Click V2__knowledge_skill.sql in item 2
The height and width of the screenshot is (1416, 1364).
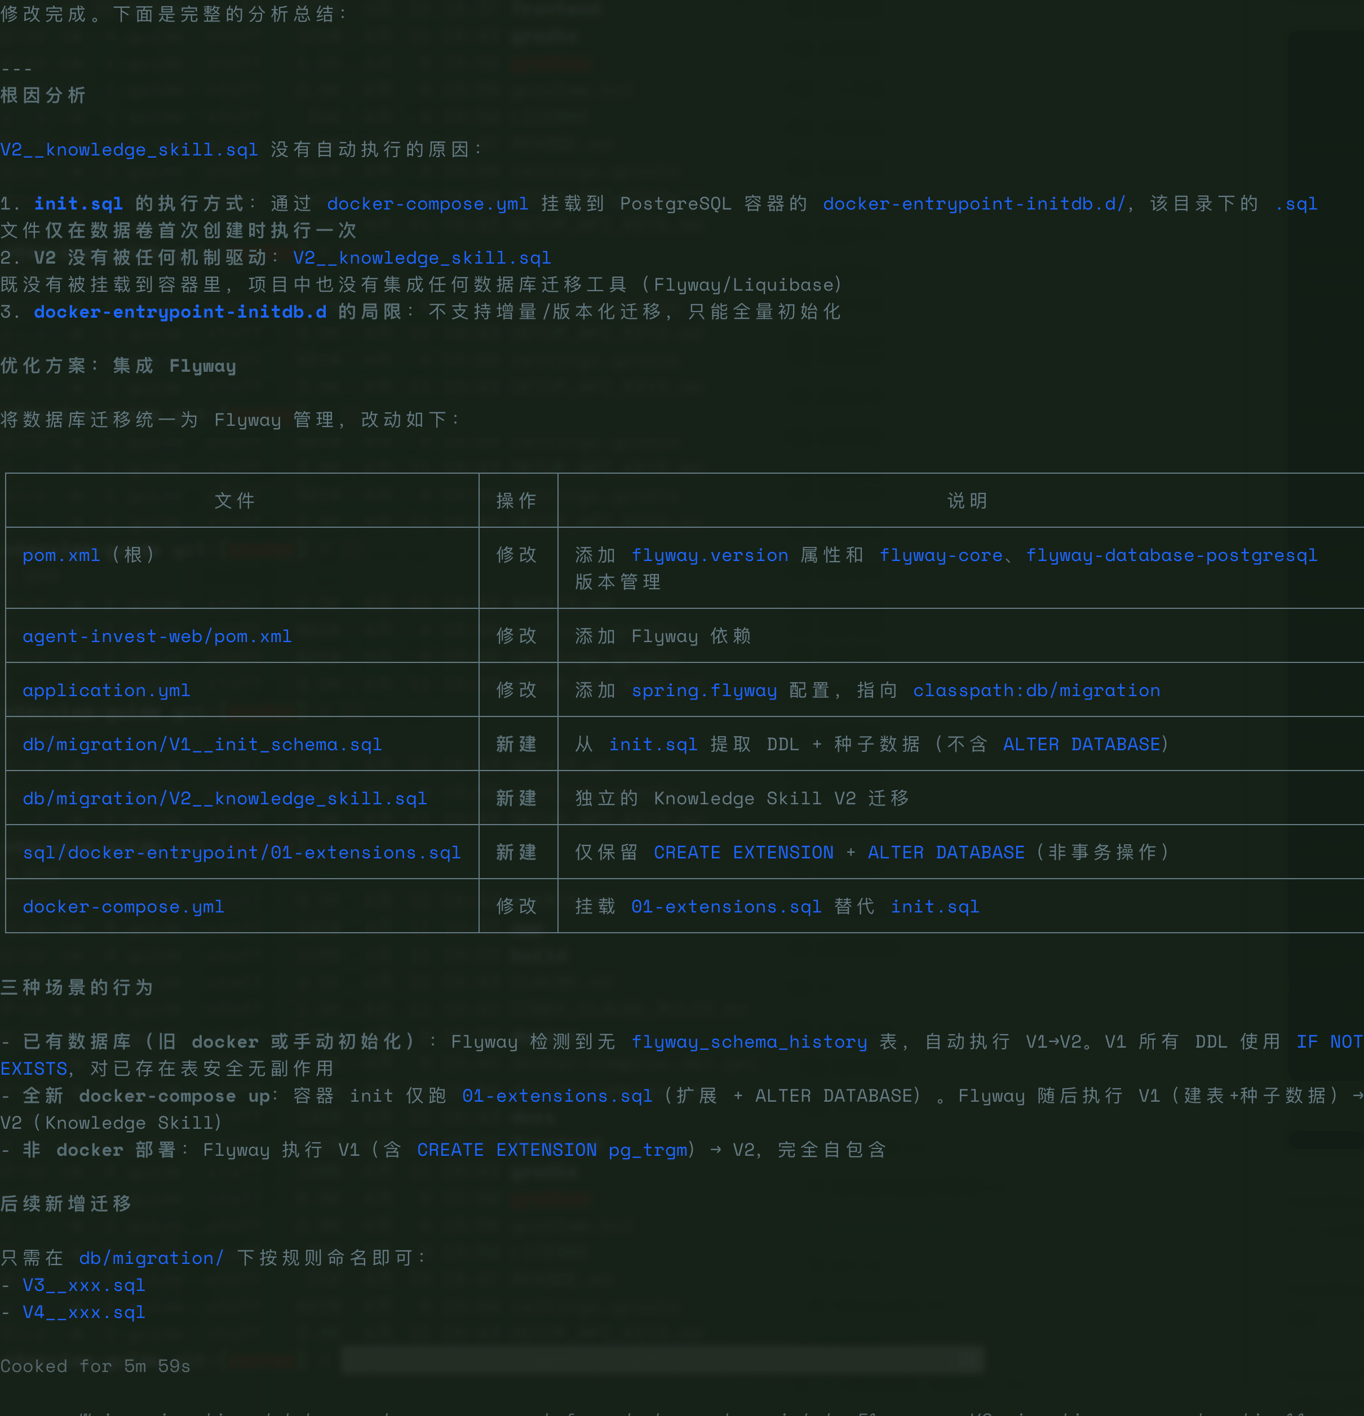click(422, 258)
